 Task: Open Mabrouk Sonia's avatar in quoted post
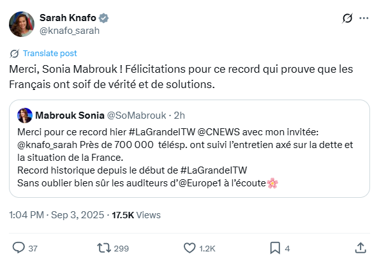pyautogui.click(x=25, y=116)
